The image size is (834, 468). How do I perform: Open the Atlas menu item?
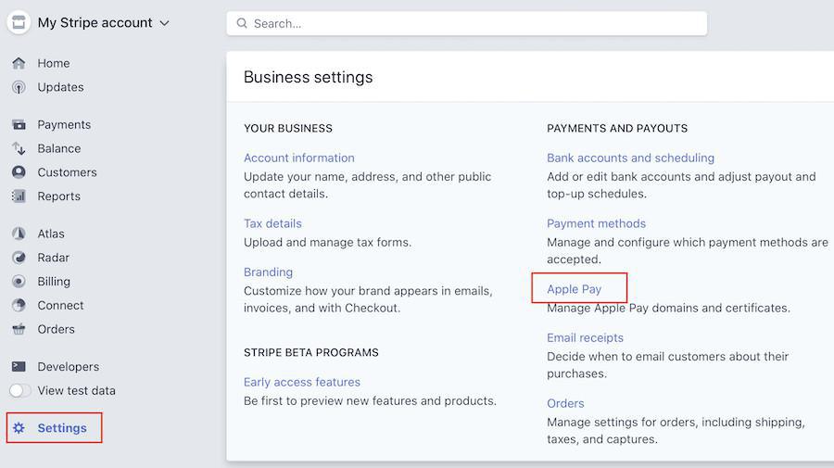pyautogui.click(x=51, y=234)
